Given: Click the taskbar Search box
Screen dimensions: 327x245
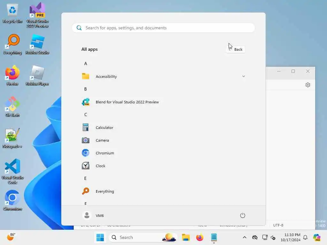Looking at the screenshot, I should tap(143, 237).
